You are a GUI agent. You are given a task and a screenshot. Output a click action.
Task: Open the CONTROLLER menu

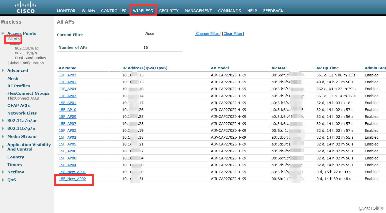(x=114, y=11)
